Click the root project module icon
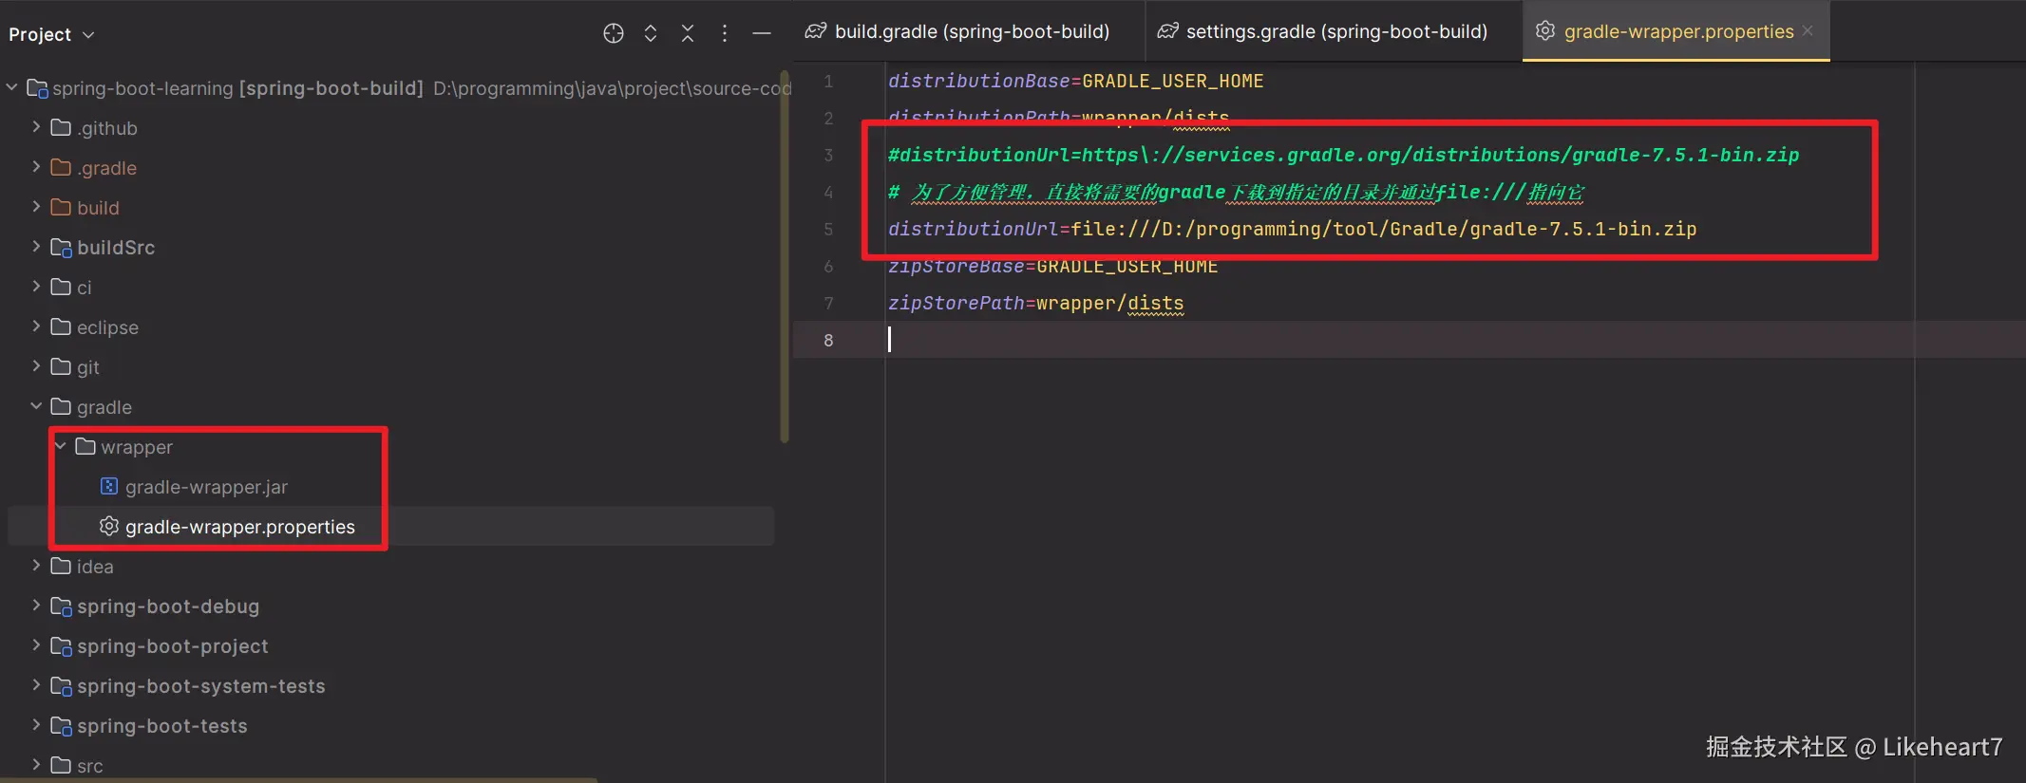 (37, 88)
